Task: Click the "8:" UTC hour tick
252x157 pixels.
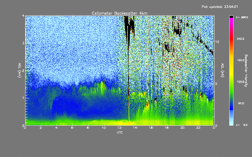Action: 88,128
